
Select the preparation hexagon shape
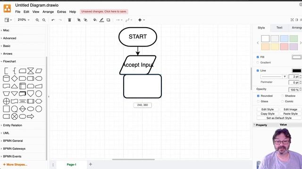[39, 101]
